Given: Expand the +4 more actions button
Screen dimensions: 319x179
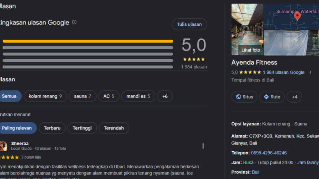Looking at the screenshot, I should coord(294,97).
